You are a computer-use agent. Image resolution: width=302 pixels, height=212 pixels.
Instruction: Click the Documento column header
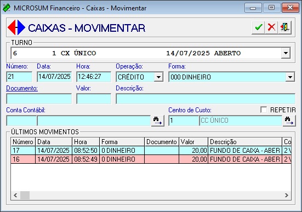[x=162, y=142]
